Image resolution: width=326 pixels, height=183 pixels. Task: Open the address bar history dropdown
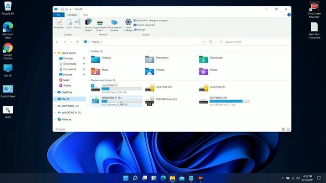pyautogui.click(x=203, y=42)
